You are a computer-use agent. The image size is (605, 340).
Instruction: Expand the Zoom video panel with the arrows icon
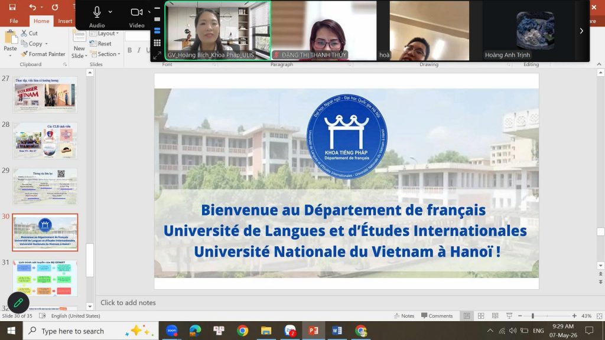point(157,55)
